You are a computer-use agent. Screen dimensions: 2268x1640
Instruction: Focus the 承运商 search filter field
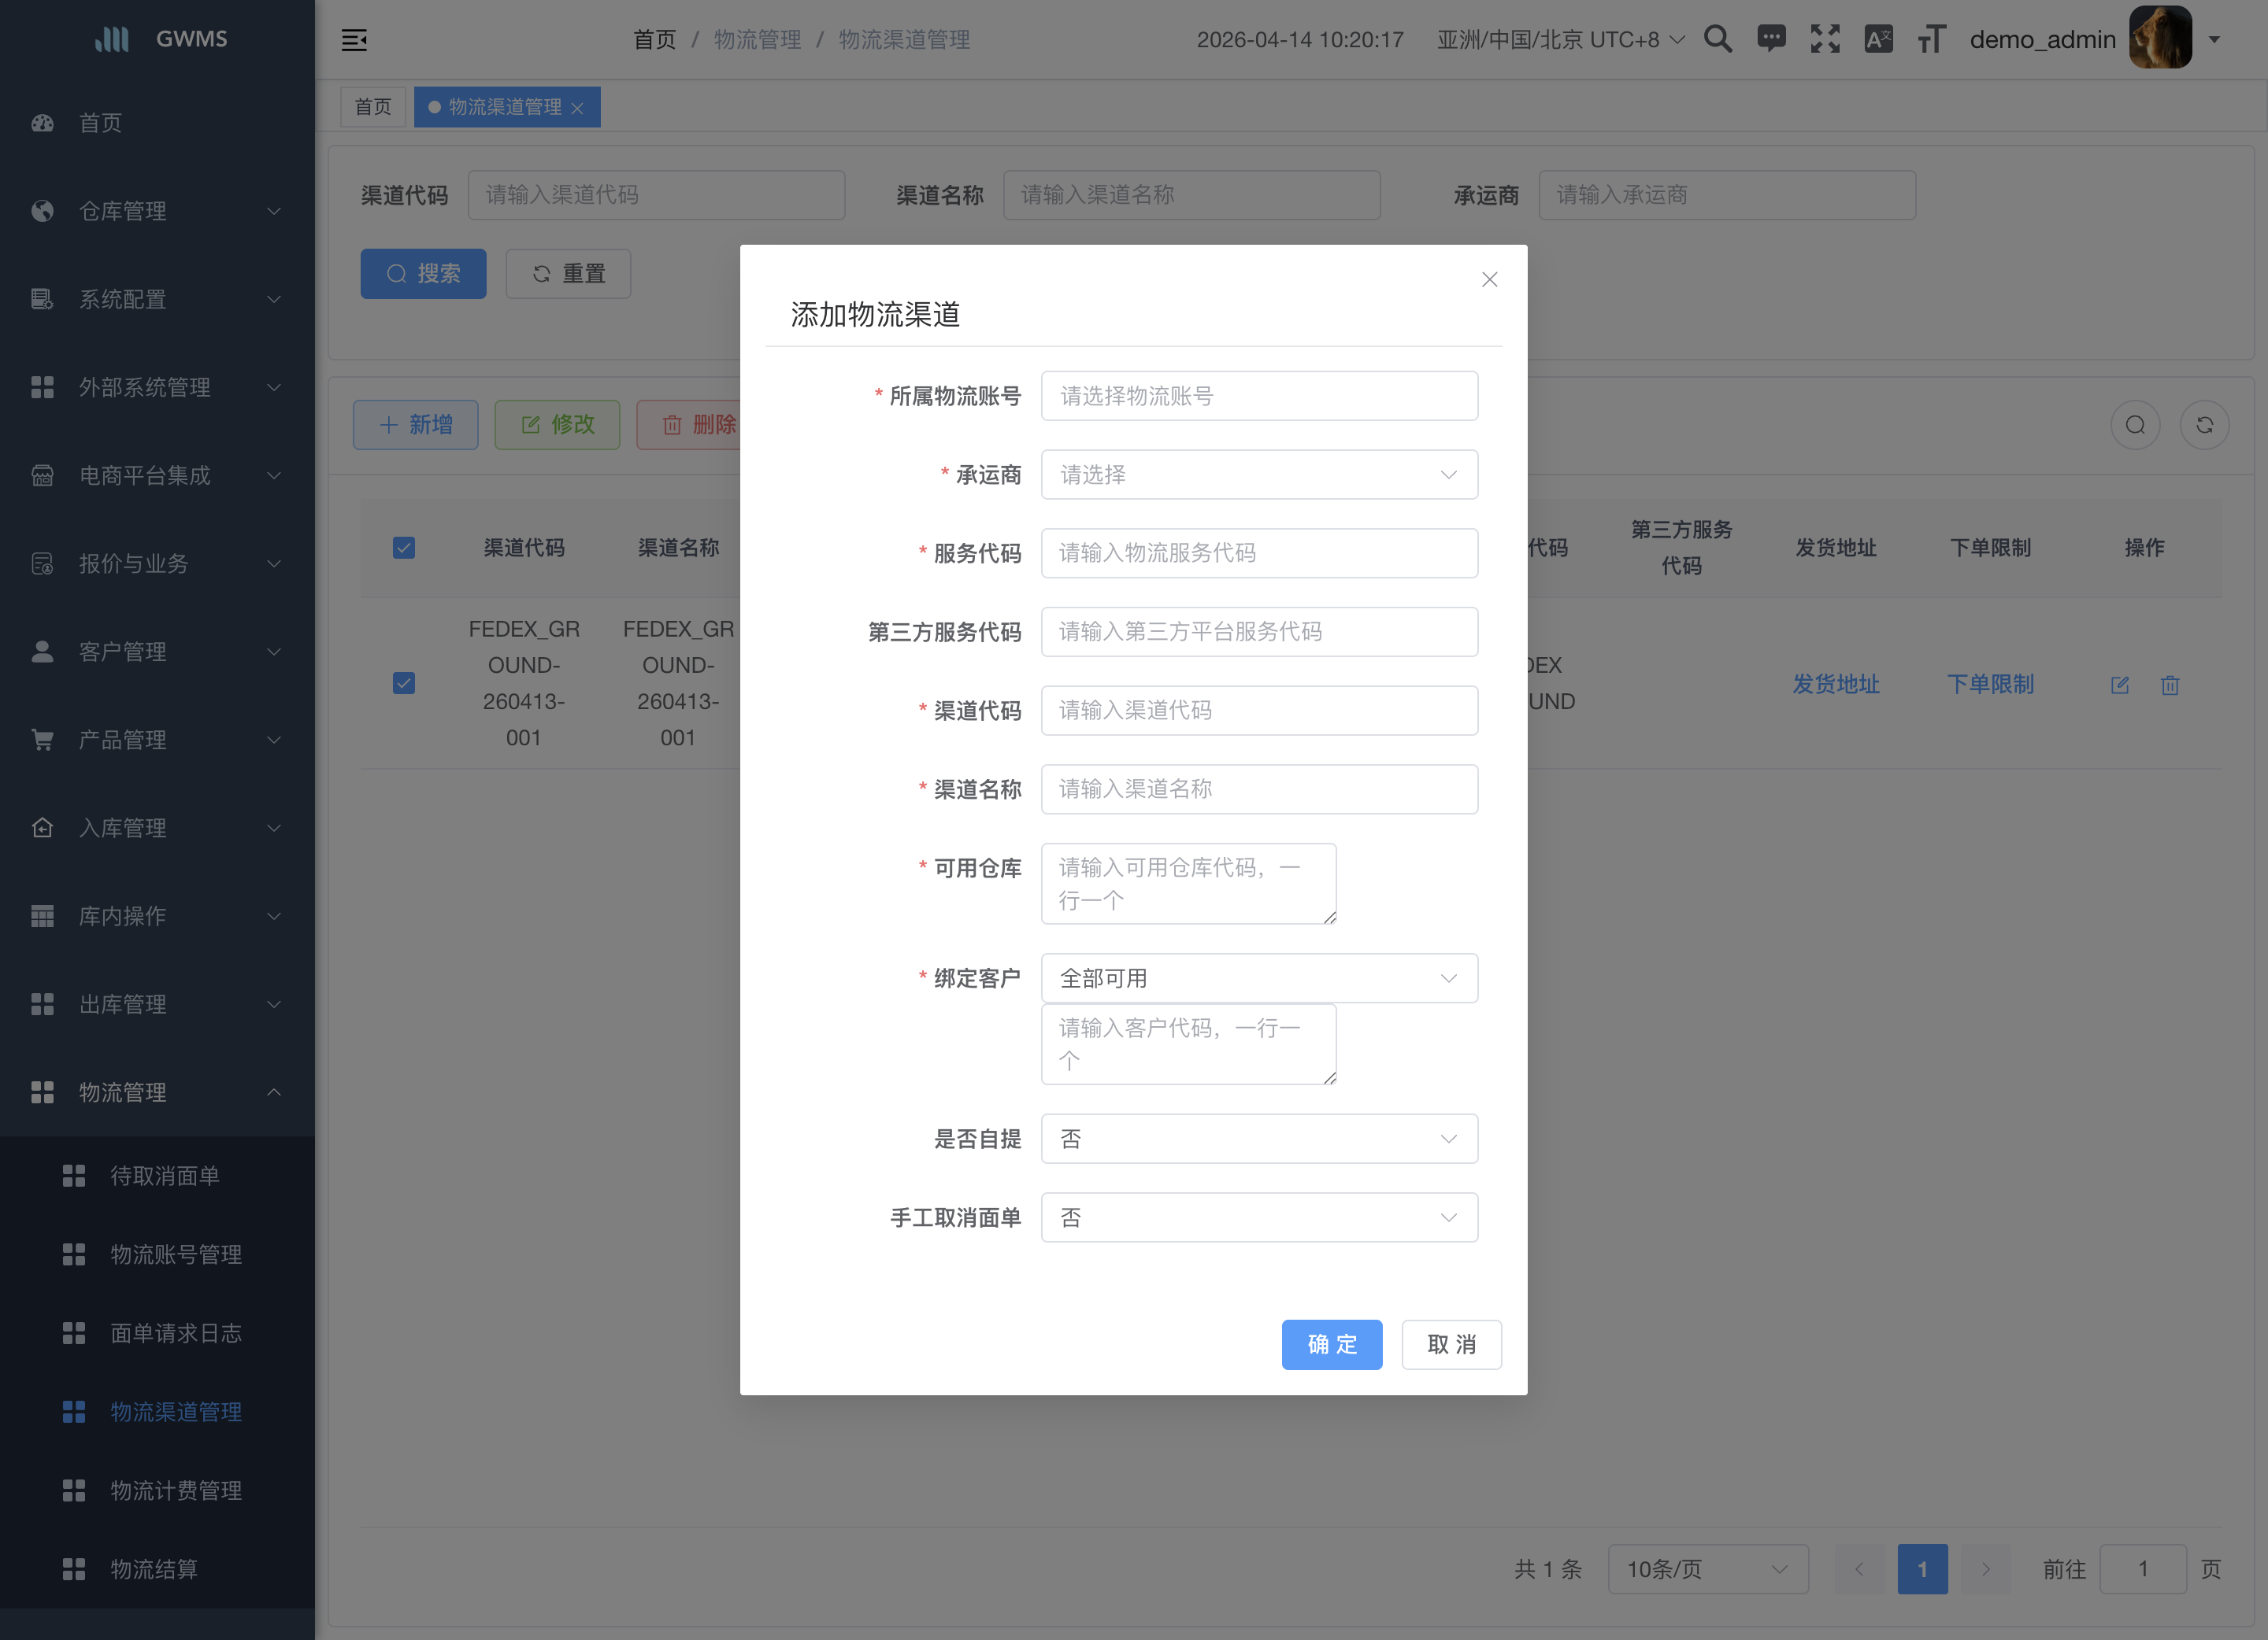point(1727,195)
